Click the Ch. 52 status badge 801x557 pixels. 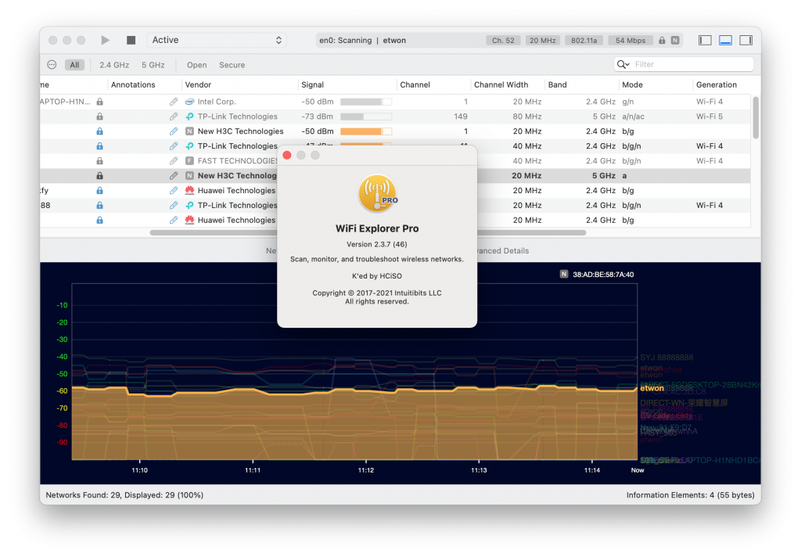pyautogui.click(x=503, y=41)
